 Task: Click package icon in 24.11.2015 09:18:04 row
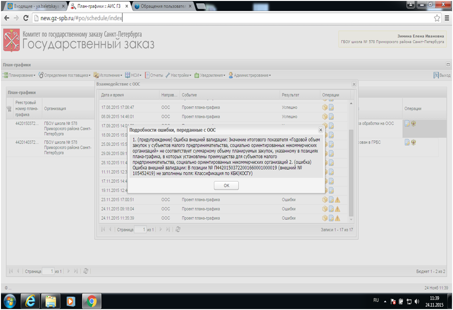[325, 209]
